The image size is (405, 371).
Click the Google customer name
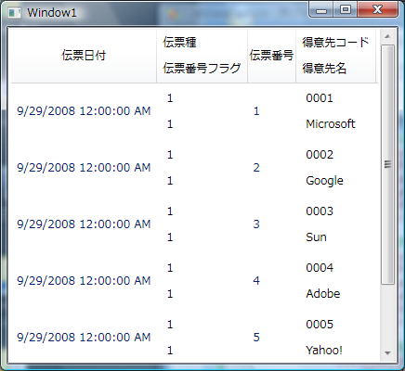[324, 181]
